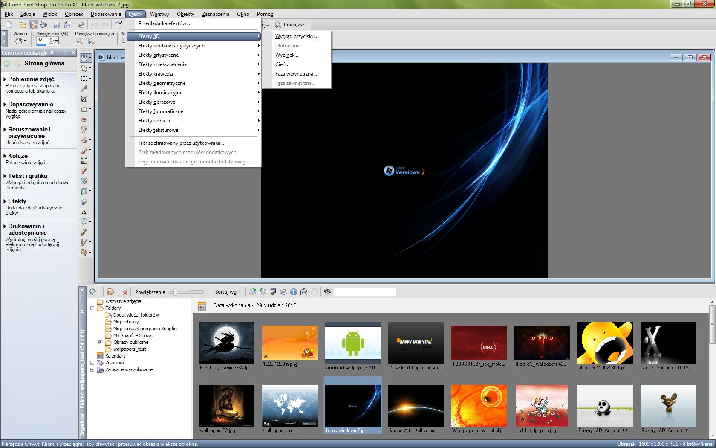
Task: Click the open folder icon in the main toolbar
Action: pyautogui.click(x=23, y=25)
